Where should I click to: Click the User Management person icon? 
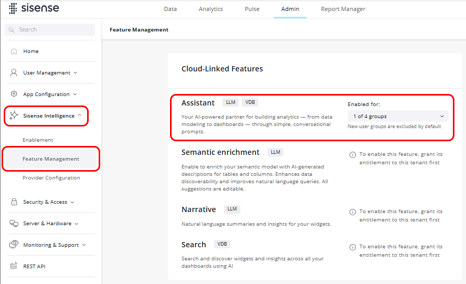pyautogui.click(x=14, y=72)
